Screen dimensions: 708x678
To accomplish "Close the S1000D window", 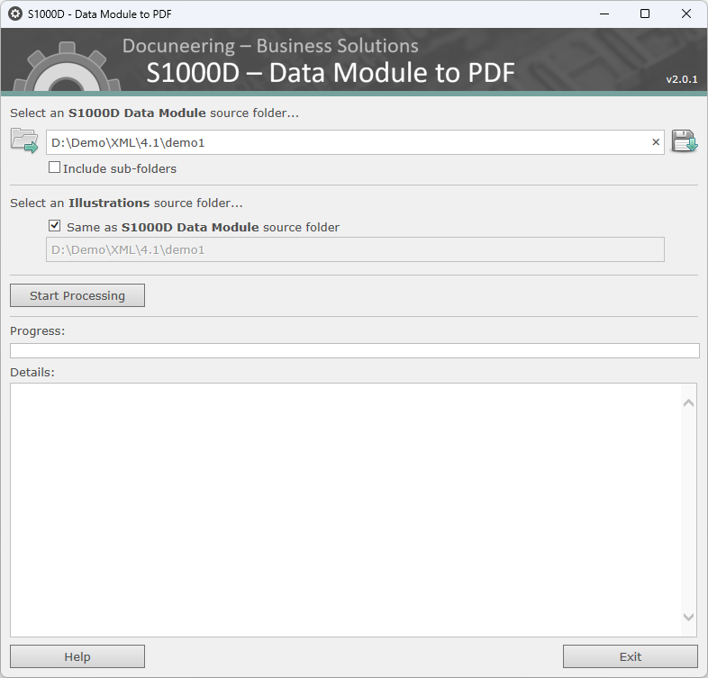I will pos(685,14).
